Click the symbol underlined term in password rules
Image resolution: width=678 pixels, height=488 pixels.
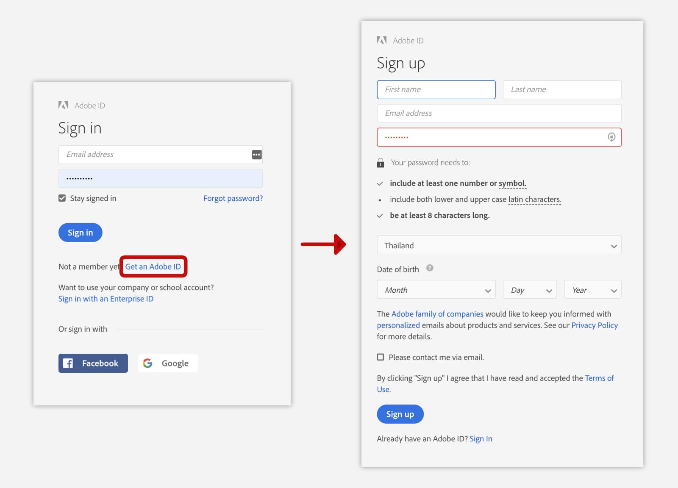[512, 183]
